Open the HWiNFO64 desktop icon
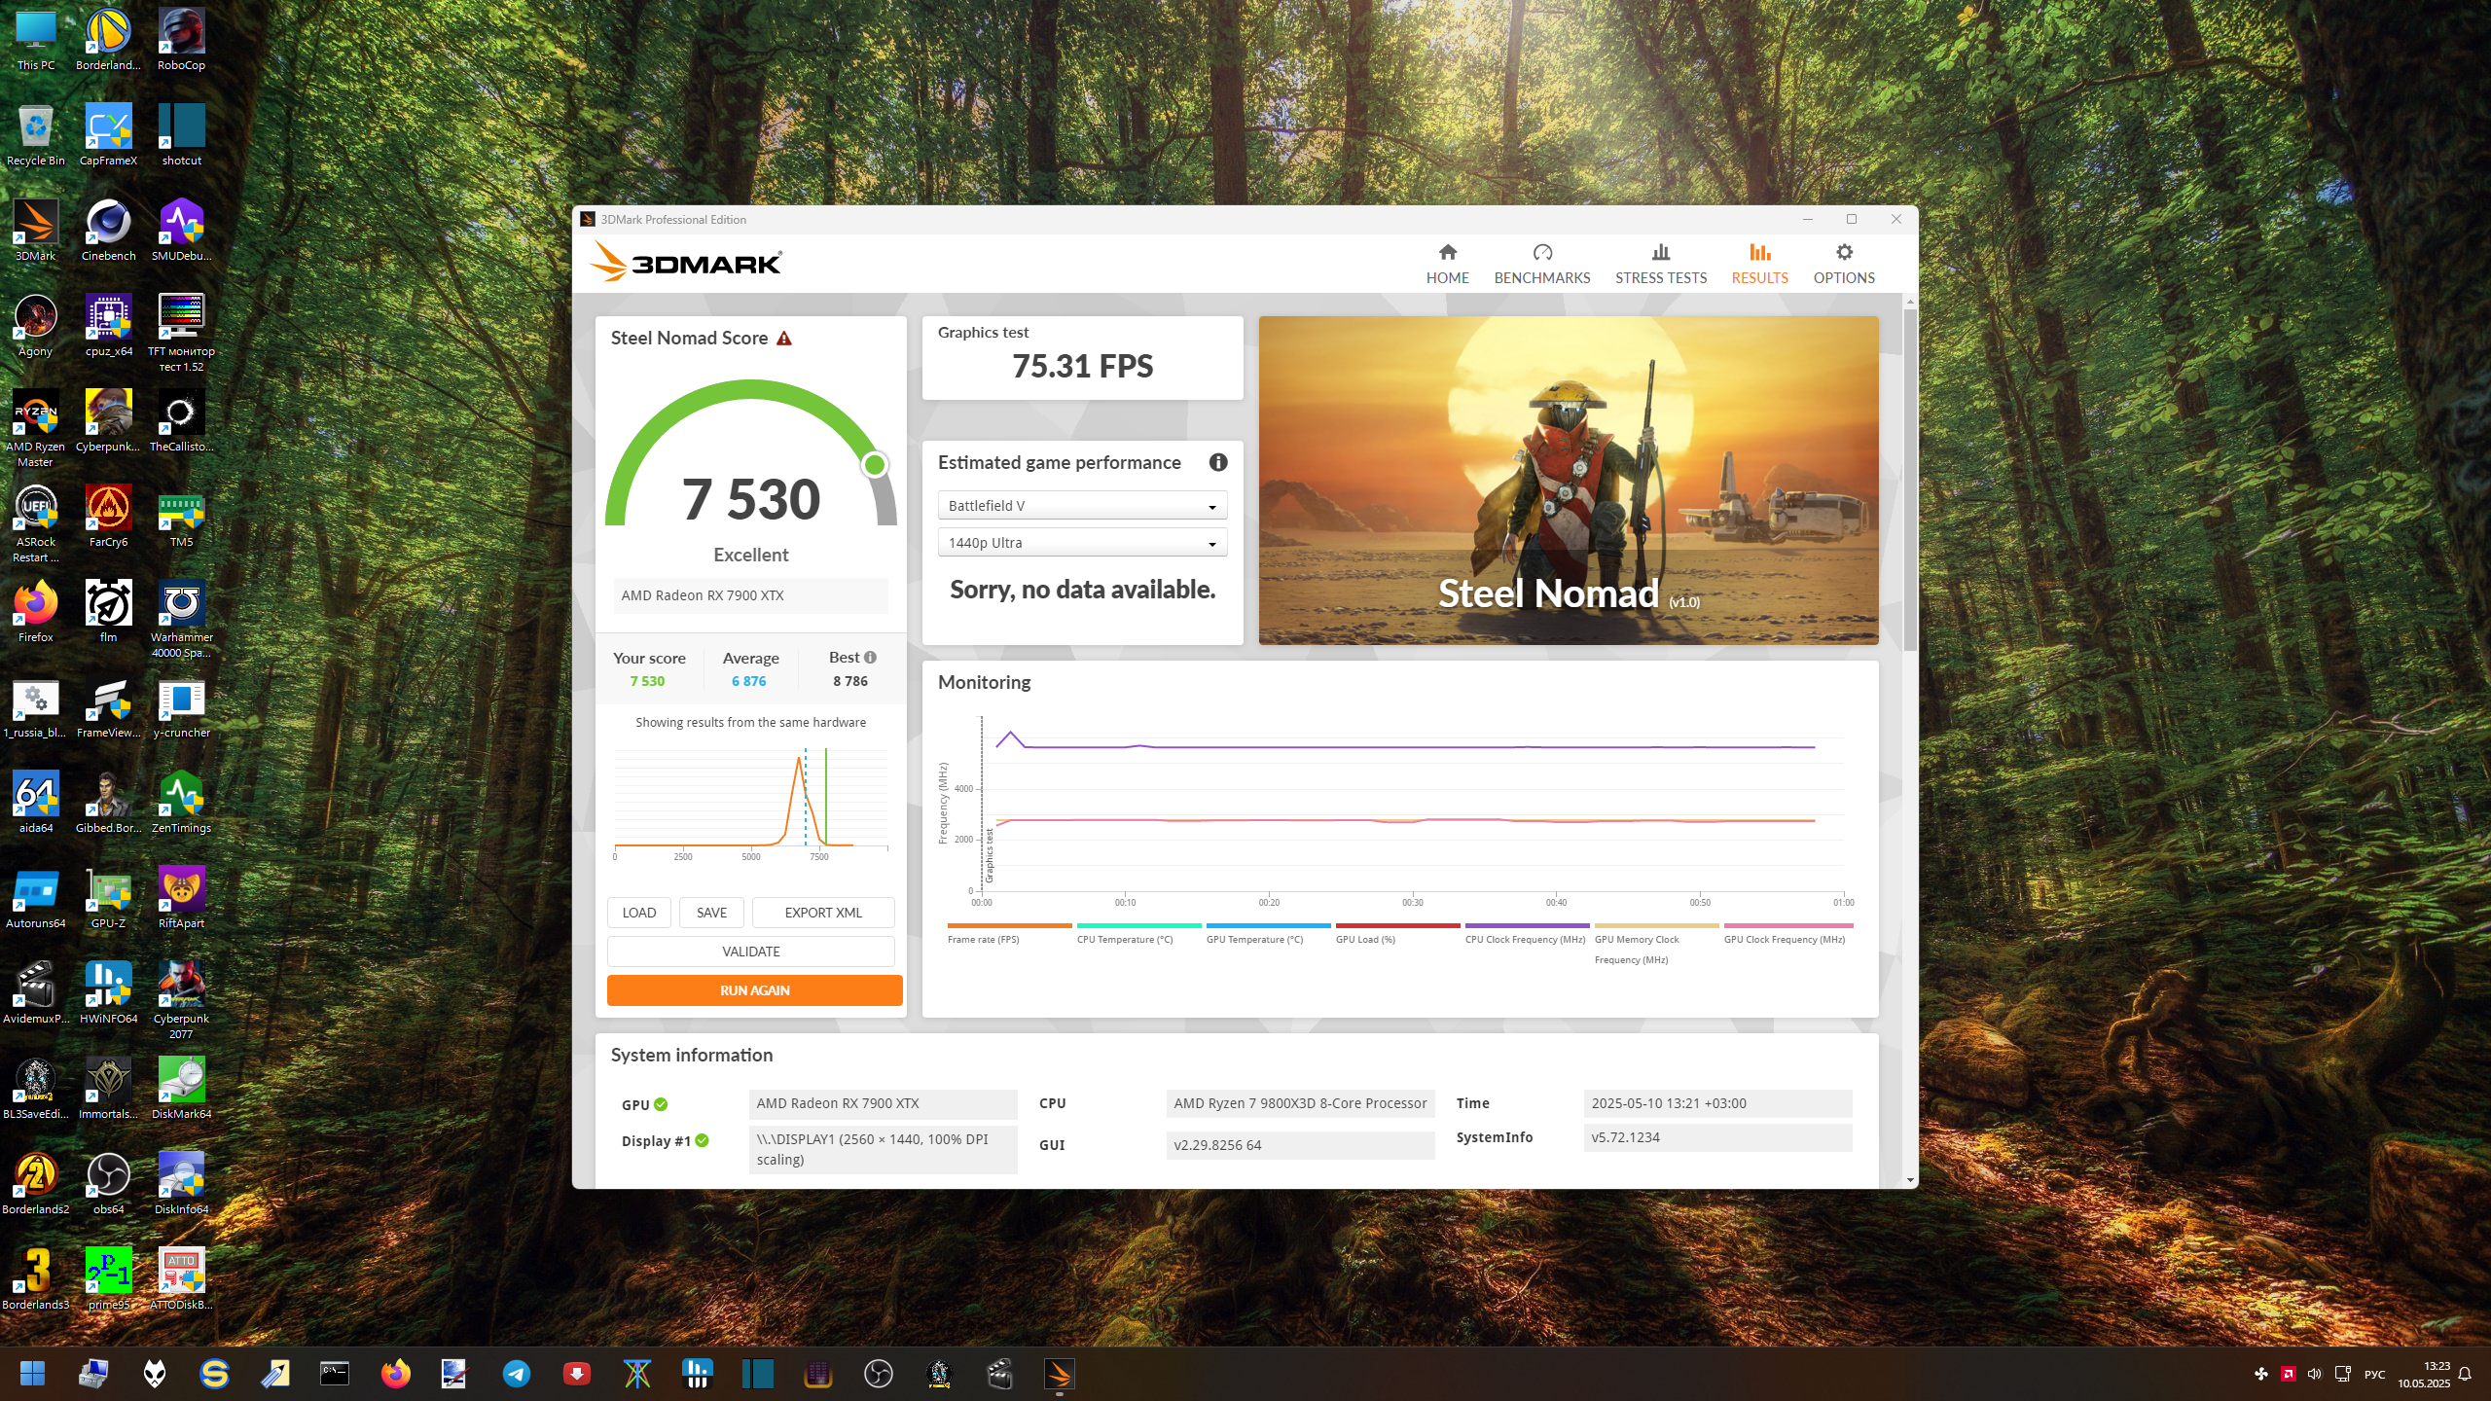Screen dimensions: 2491x1401 [x=108, y=986]
